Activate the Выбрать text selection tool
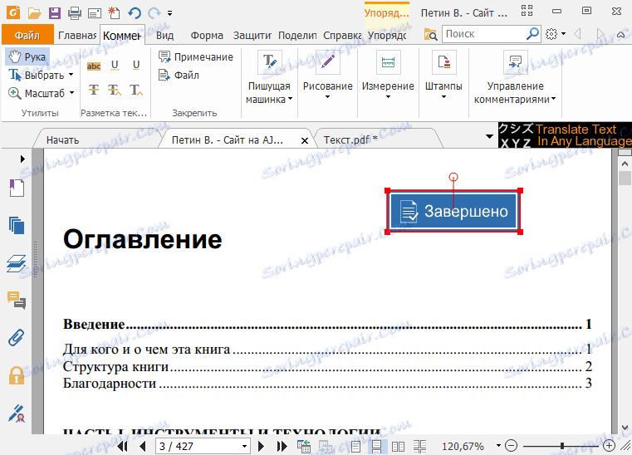 [37, 75]
